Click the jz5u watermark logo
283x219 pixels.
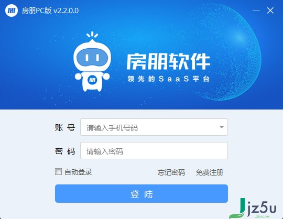point(253,209)
